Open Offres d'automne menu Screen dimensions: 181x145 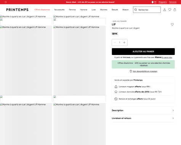(x=42, y=10)
